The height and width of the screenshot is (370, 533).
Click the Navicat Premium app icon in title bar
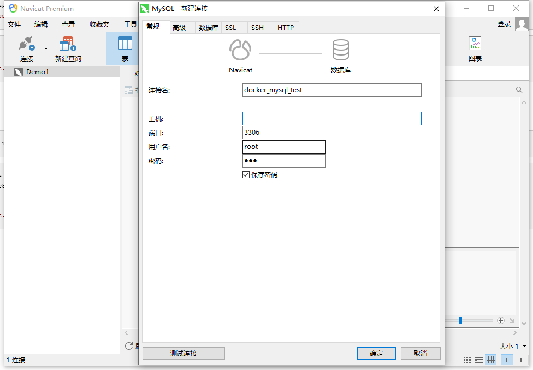(x=13, y=9)
